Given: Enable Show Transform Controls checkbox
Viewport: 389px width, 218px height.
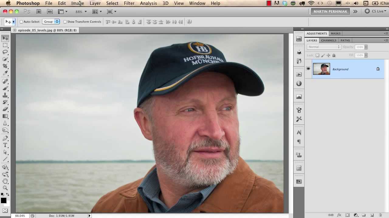Looking at the screenshot, I should tap(65, 22).
